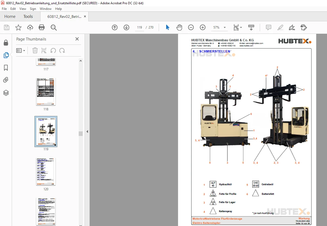Click the Wartung footer text

304,219
